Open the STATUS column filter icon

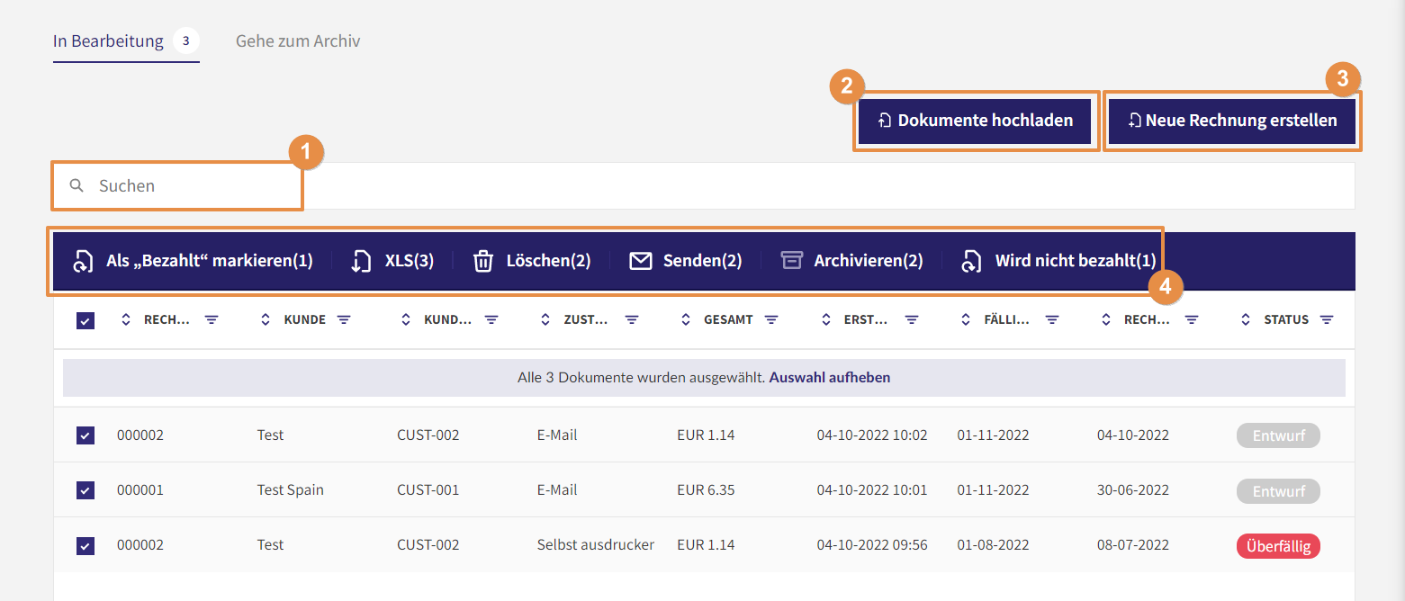1327,319
